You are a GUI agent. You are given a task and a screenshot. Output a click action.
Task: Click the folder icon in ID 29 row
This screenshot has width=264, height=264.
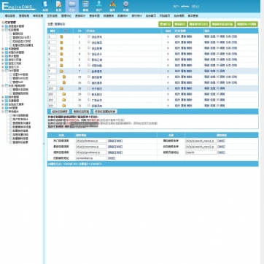64,94
